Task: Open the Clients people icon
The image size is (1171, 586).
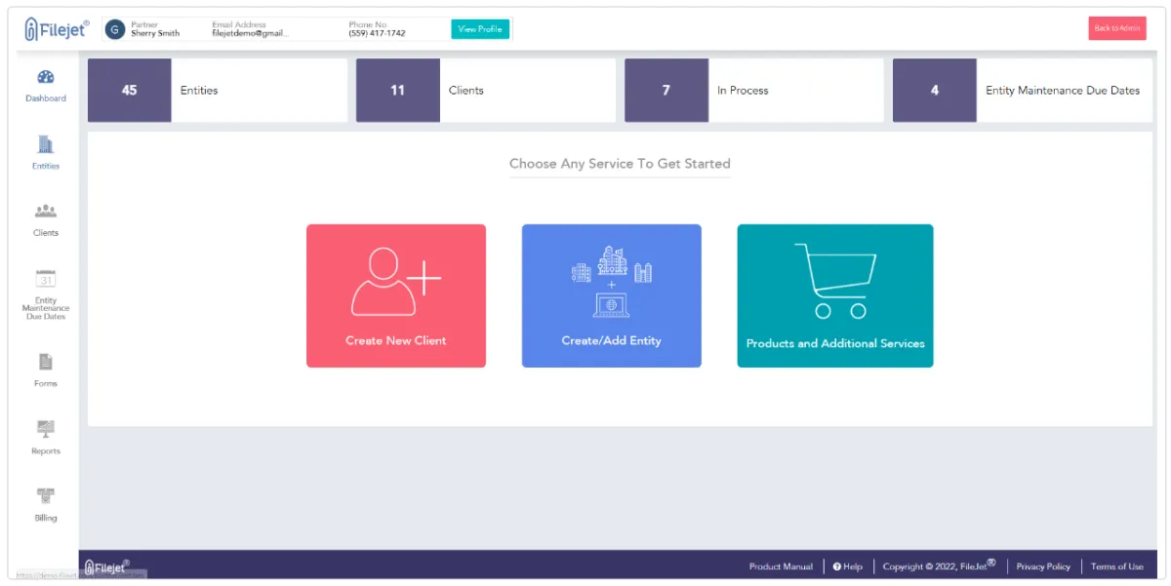Action: 46,211
